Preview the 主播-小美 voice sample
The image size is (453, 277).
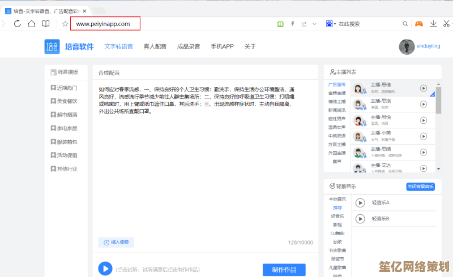(423, 136)
